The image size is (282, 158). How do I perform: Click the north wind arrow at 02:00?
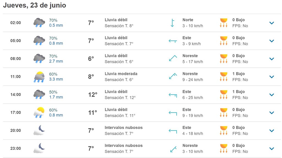coord(172,23)
